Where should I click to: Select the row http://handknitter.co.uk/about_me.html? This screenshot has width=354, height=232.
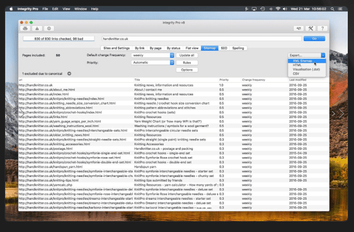click(173, 89)
